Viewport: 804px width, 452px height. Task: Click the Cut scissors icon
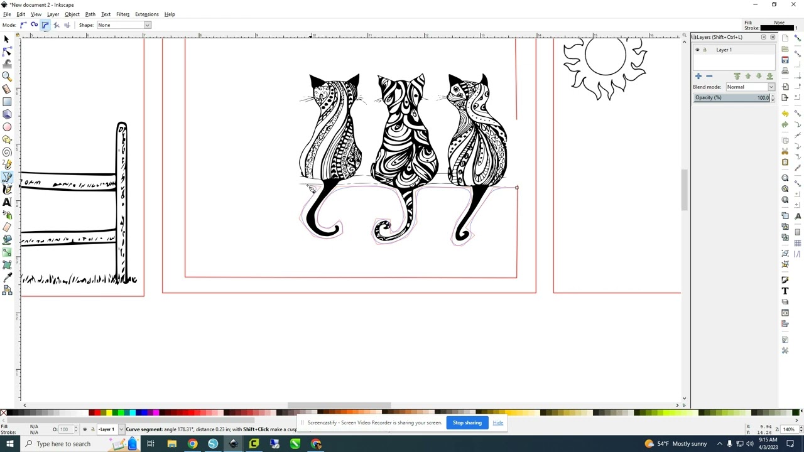tap(785, 151)
